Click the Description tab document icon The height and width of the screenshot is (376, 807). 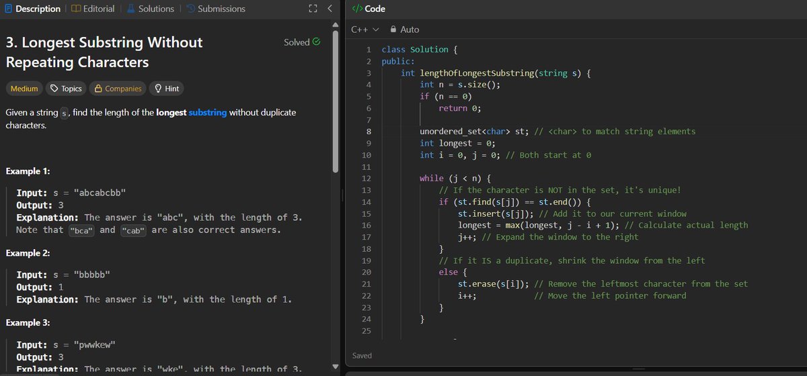click(8, 9)
